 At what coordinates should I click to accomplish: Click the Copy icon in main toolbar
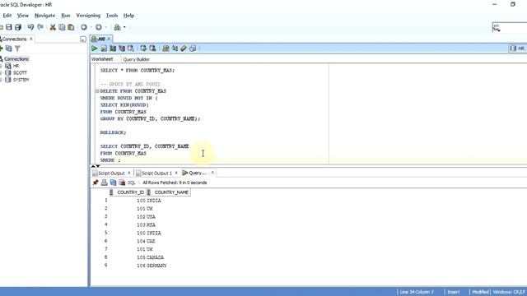pyautogui.click(x=62, y=27)
